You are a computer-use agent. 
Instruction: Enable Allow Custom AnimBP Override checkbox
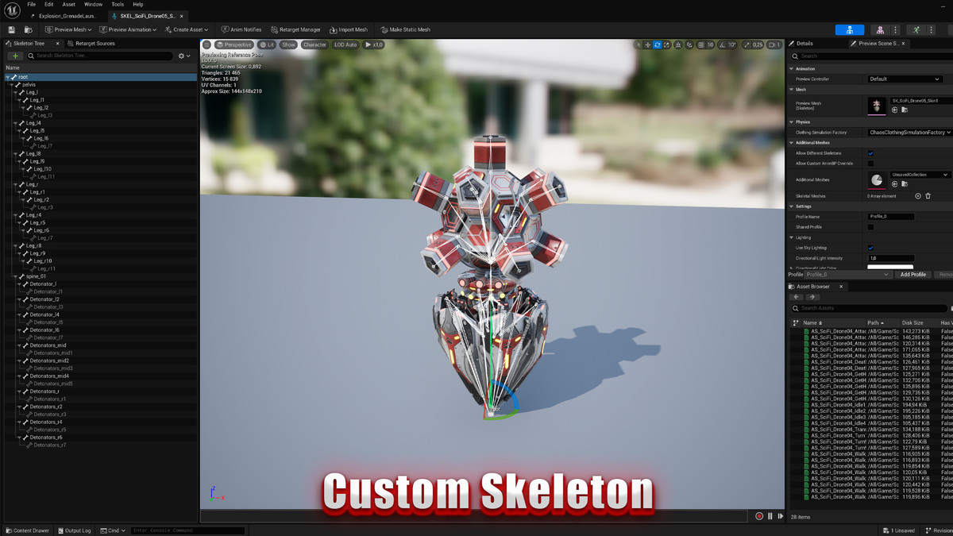(x=870, y=164)
